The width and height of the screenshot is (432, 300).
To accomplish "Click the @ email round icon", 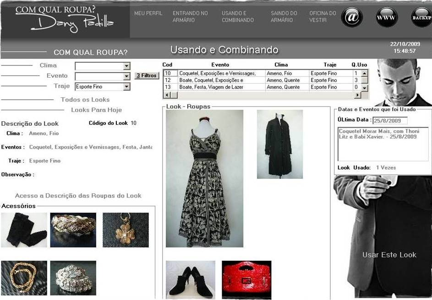I will click(352, 17).
